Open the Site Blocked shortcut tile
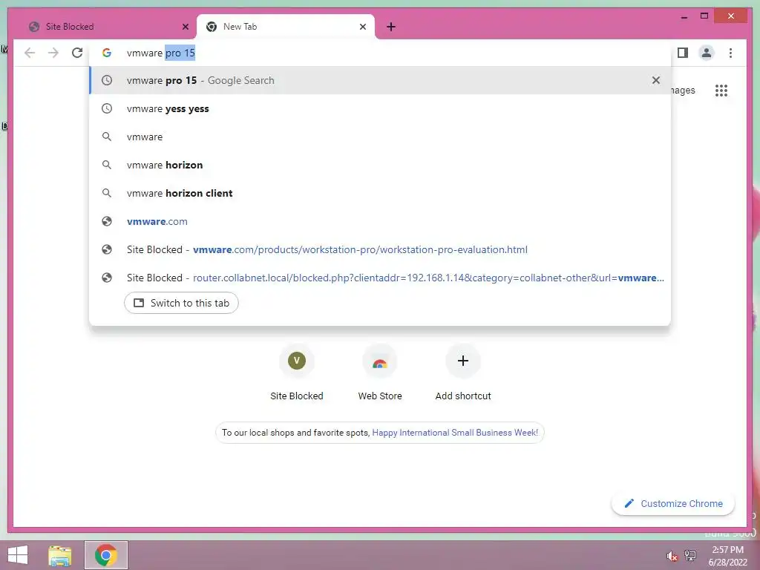 [x=297, y=373]
